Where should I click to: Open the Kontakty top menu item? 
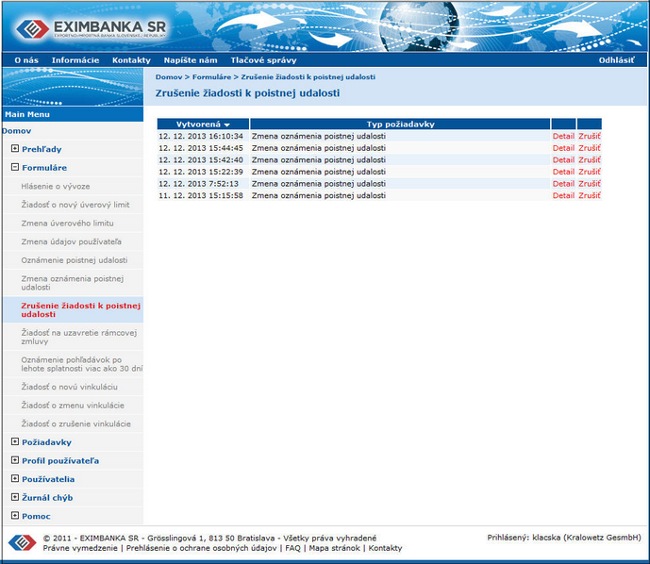131,60
